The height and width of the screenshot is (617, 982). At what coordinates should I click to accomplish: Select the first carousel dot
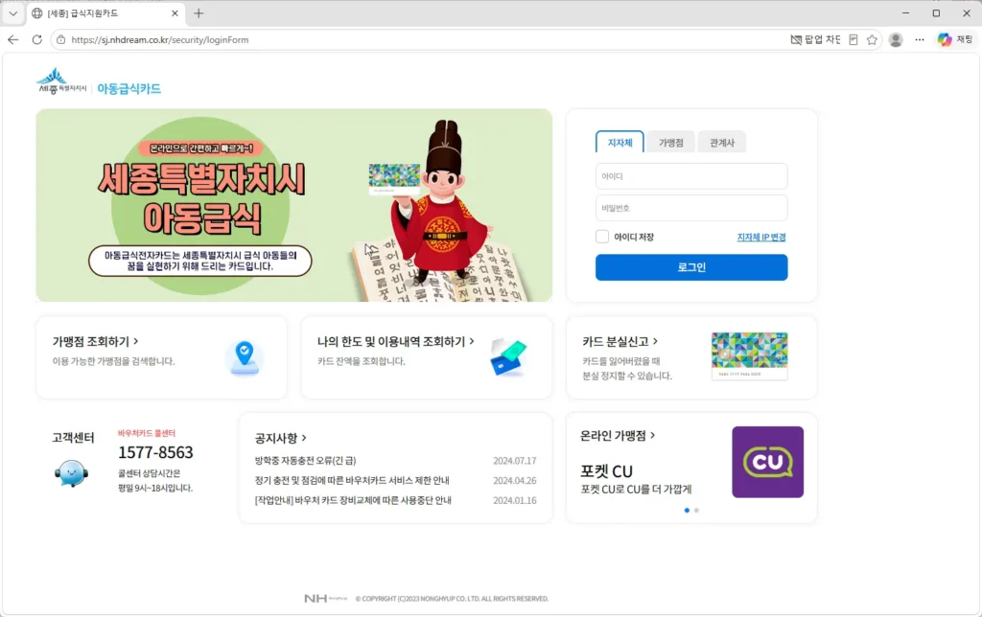click(x=687, y=511)
